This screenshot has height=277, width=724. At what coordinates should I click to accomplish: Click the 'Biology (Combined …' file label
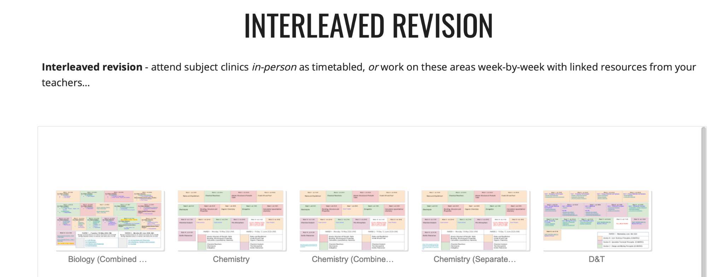tap(107, 259)
